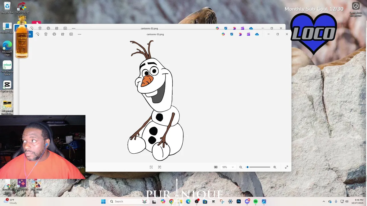Viewport: 367px width, 206px height.
Task: Open Spotify from the taskbar
Action: click(x=255, y=201)
